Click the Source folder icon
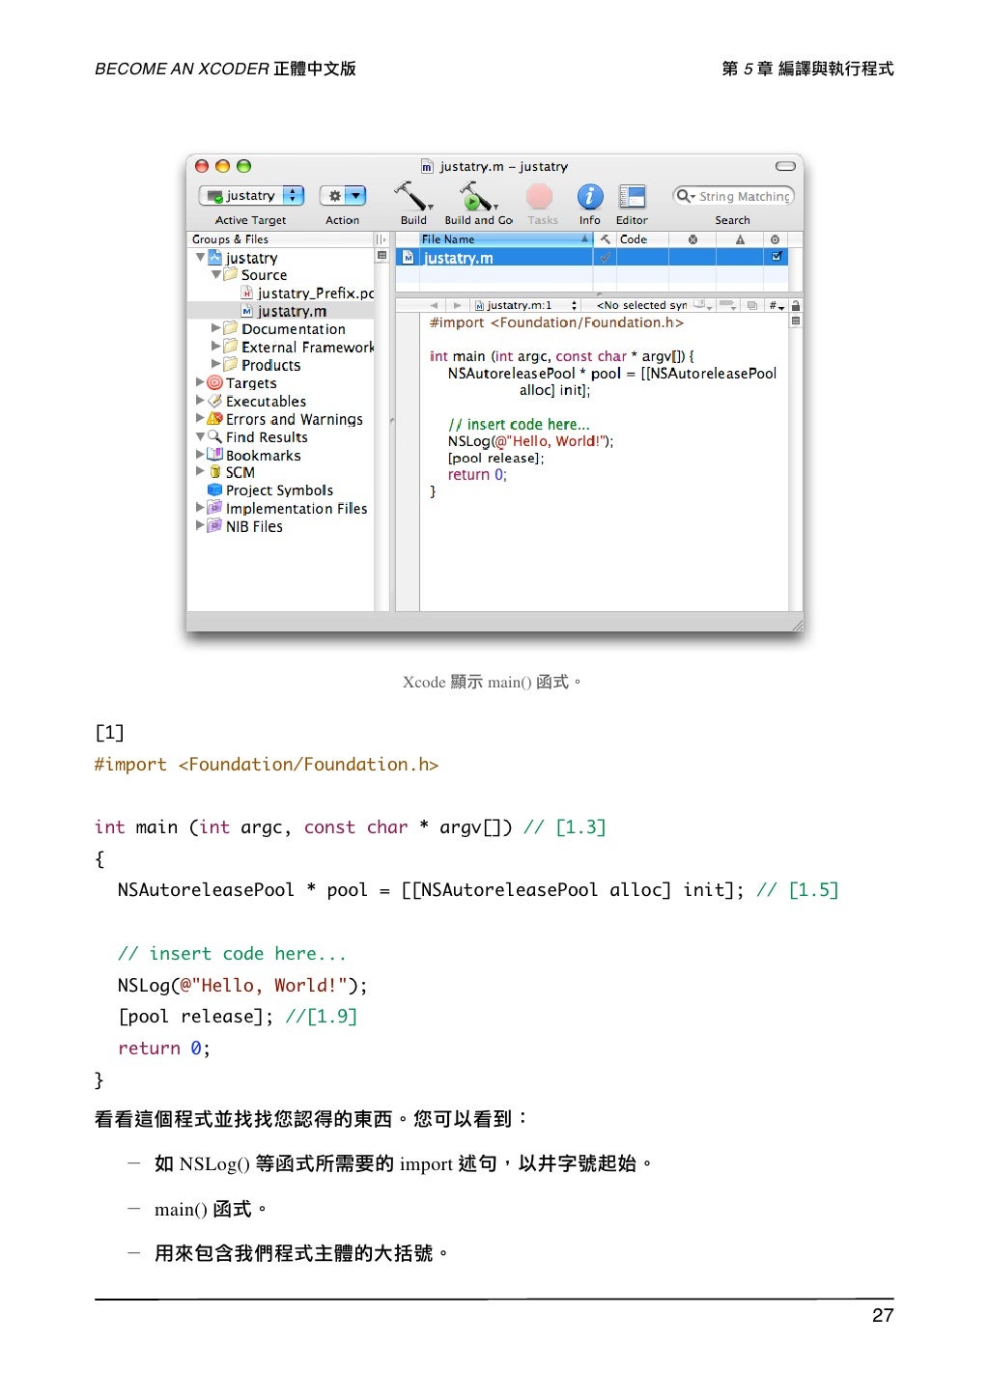The width and height of the screenshot is (989, 1399). click(231, 275)
